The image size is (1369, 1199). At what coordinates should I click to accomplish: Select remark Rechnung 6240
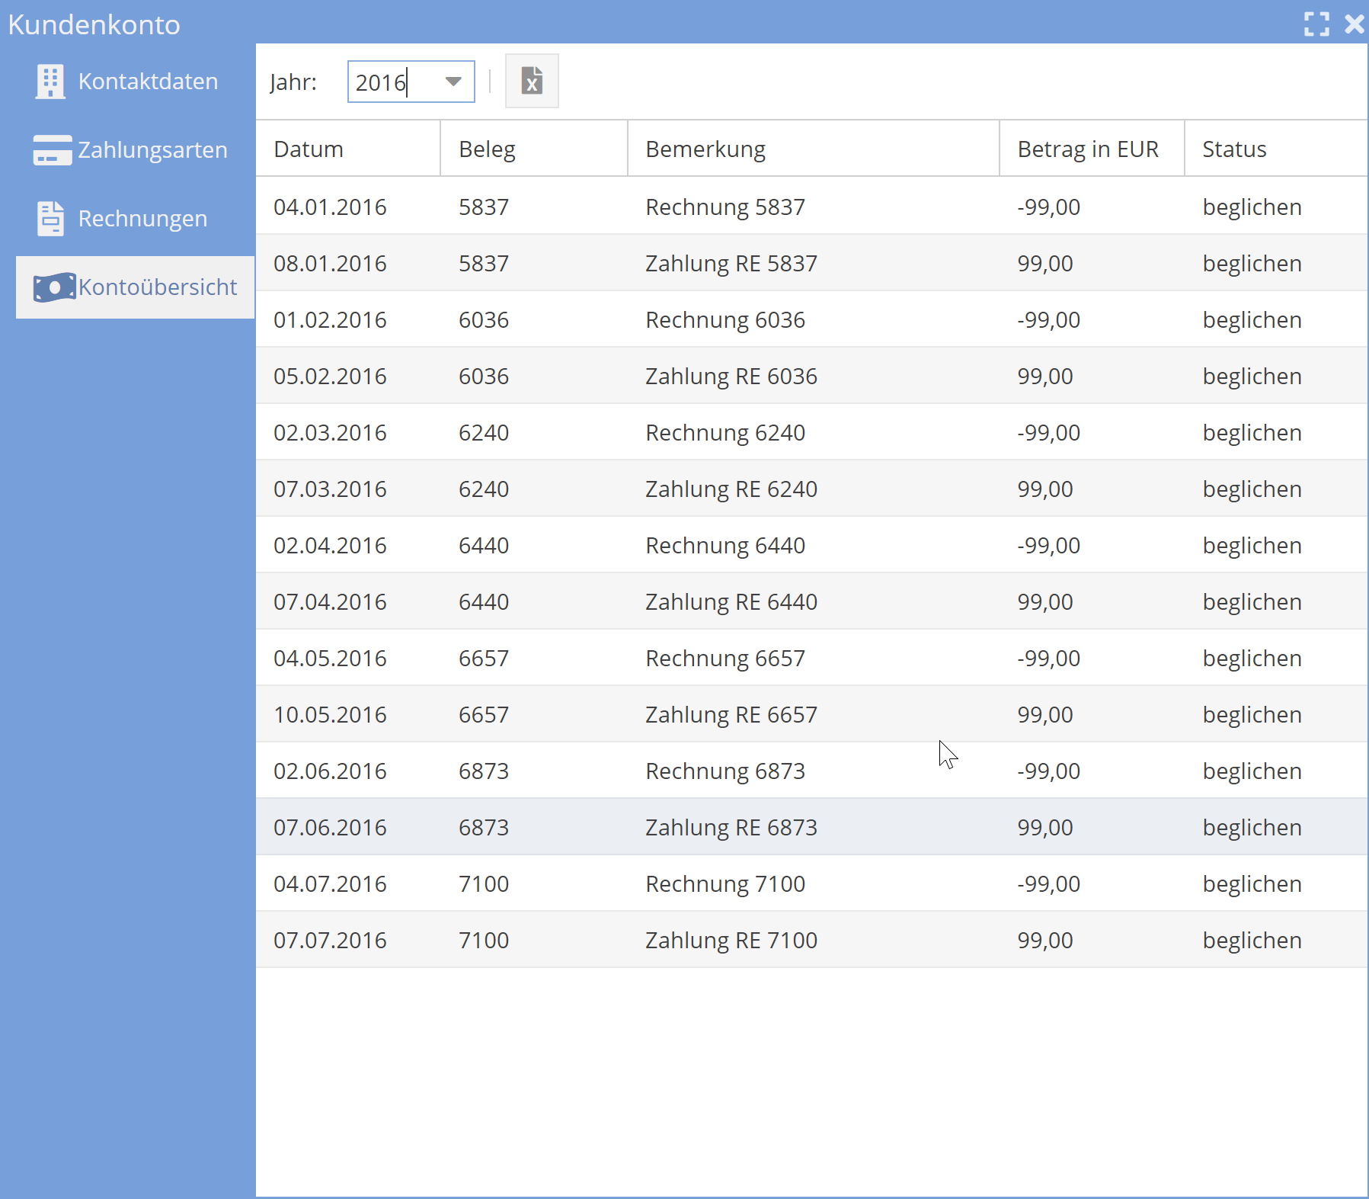pos(725,433)
